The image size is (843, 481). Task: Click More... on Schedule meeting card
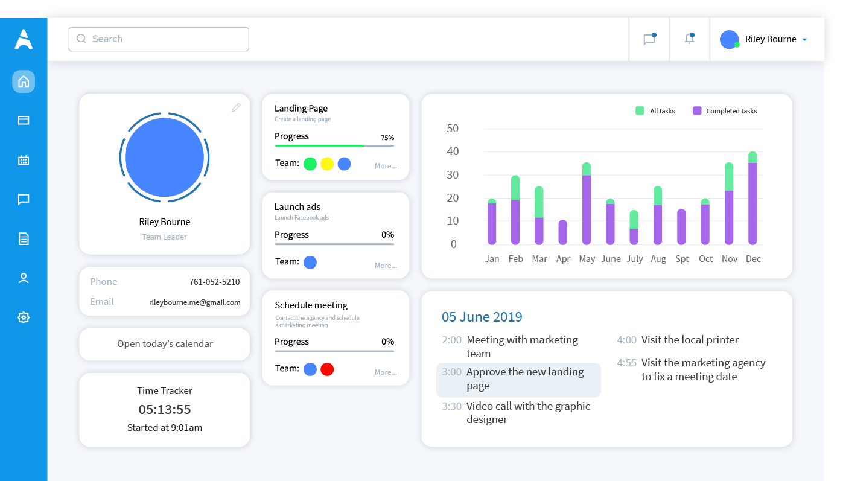coord(386,372)
